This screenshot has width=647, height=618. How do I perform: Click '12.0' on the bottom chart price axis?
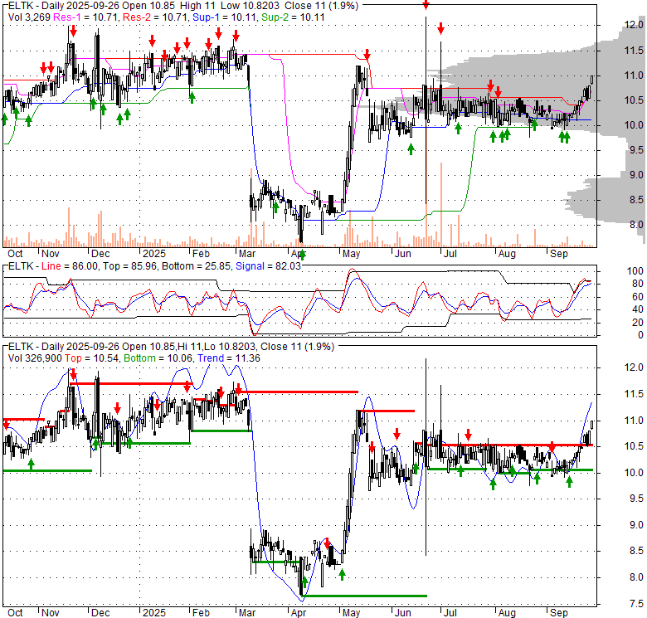click(x=634, y=367)
